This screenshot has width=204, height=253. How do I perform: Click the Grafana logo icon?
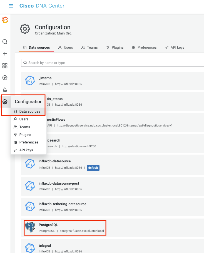click(5, 20)
